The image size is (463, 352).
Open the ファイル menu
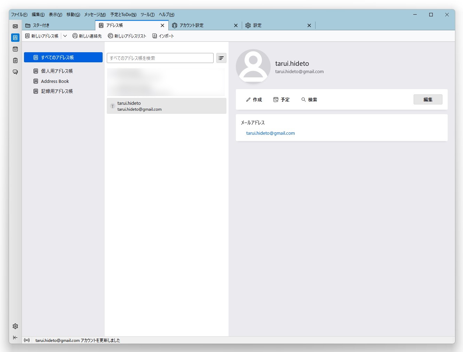point(19,15)
